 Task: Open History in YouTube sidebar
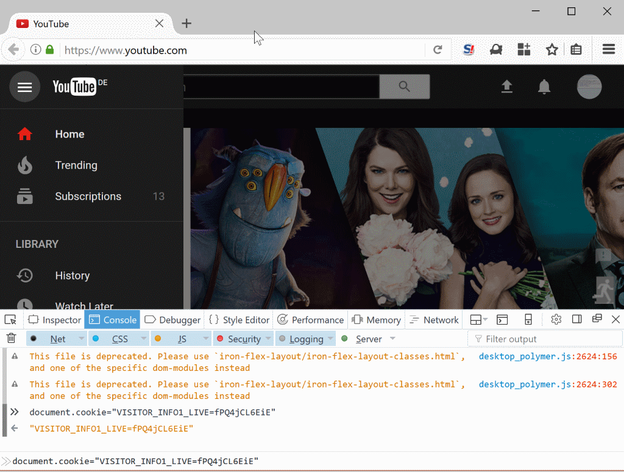pyautogui.click(x=91, y=275)
